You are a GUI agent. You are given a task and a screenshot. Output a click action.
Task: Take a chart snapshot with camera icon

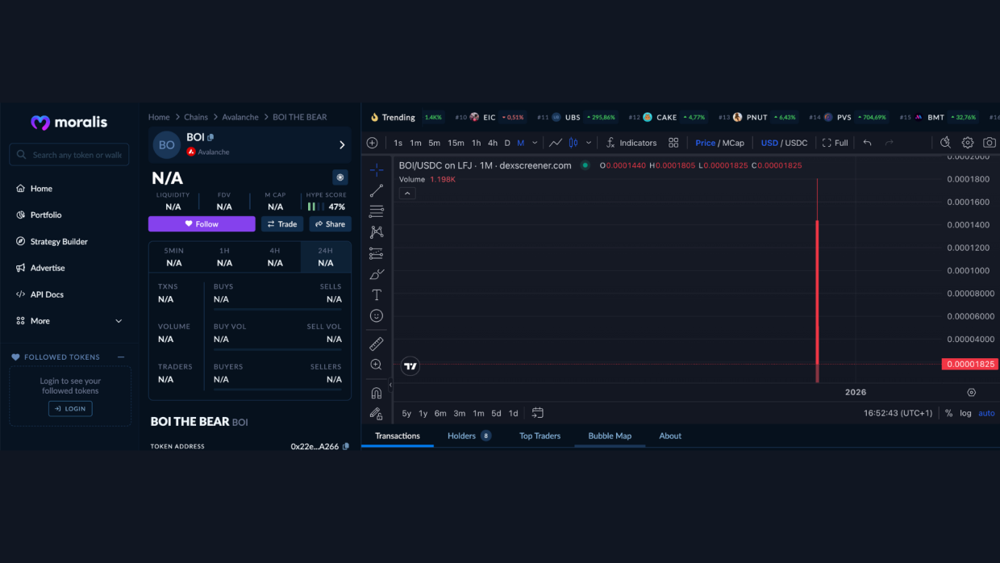tap(990, 143)
